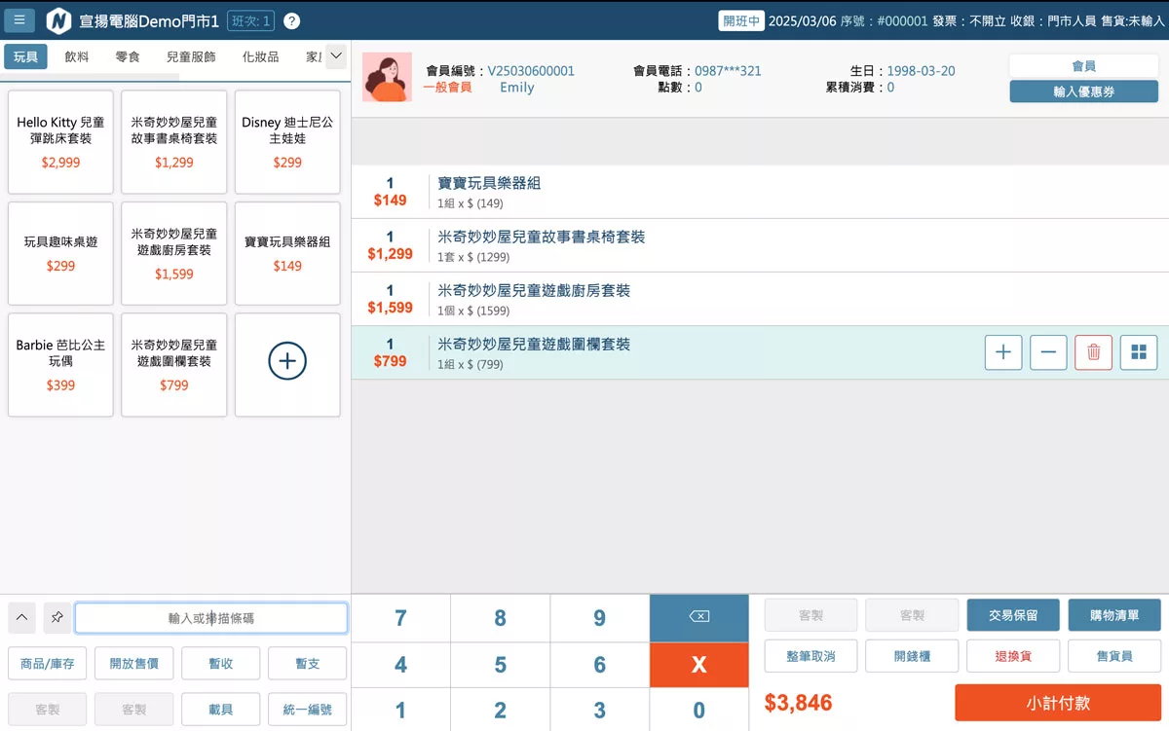Switch to the 玩具 tab
The width and height of the screenshot is (1169, 731).
pos(25,56)
